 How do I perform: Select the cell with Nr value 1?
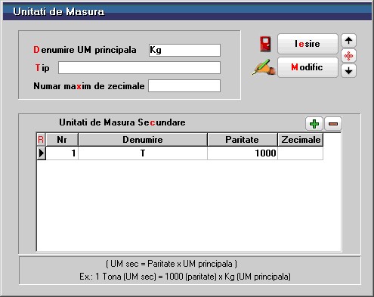click(62, 153)
